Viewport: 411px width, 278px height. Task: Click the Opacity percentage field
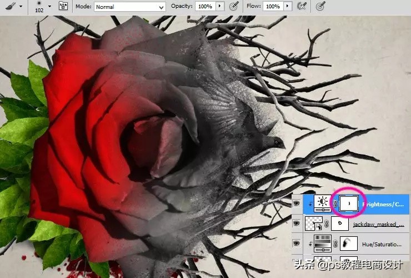pyautogui.click(x=205, y=7)
